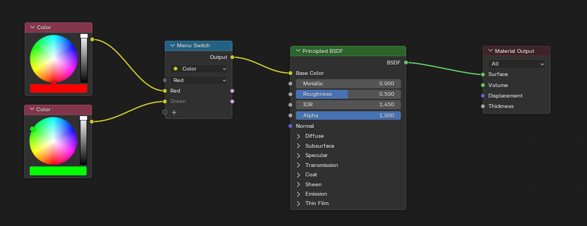Image resolution: width=587 pixels, height=226 pixels.
Task: Expand the Diffuse panel
Action: click(298, 136)
